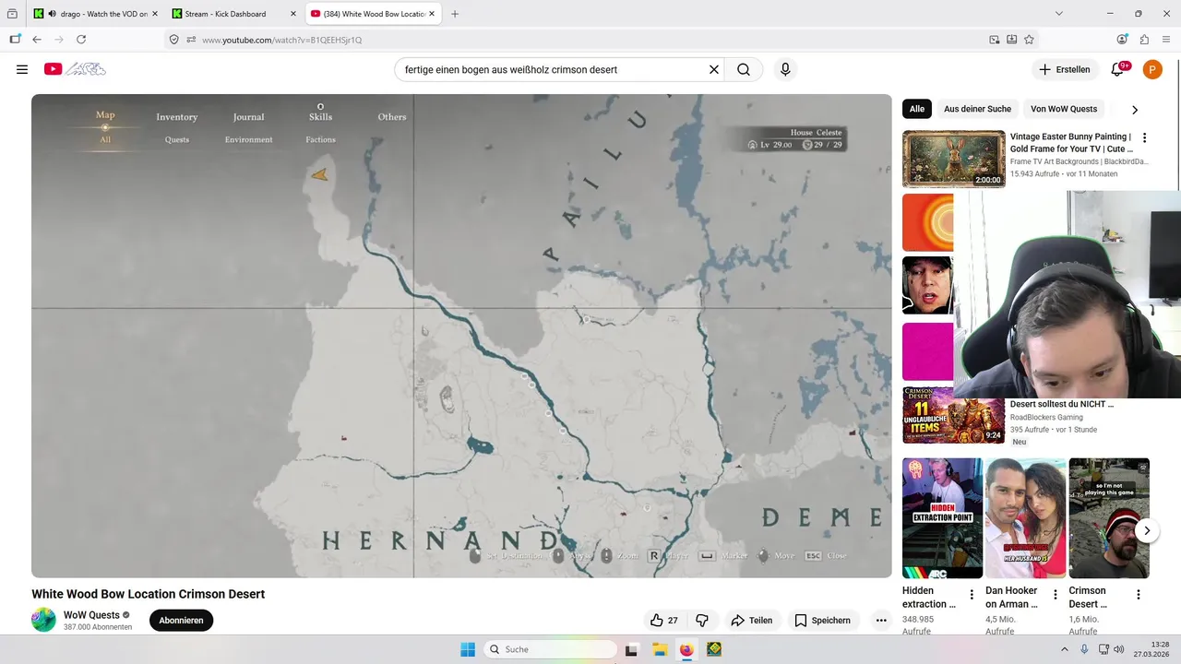Screen dimensions: 1181x664
Task: Mute the audio-playing drago tab
Action: click(x=52, y=14)
